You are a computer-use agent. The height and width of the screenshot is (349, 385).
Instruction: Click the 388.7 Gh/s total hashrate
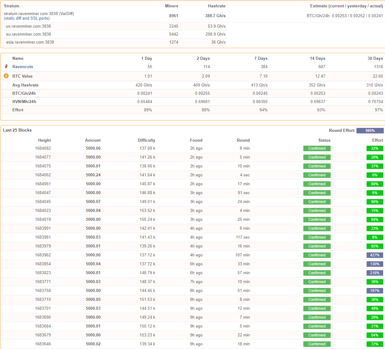click(x=215, y=16)
